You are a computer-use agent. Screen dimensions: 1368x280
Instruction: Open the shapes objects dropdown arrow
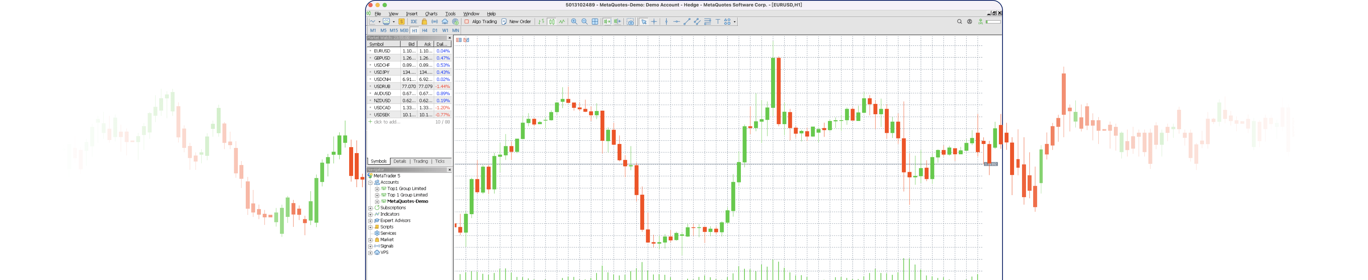pyautogui.click(x=735, y=22)
